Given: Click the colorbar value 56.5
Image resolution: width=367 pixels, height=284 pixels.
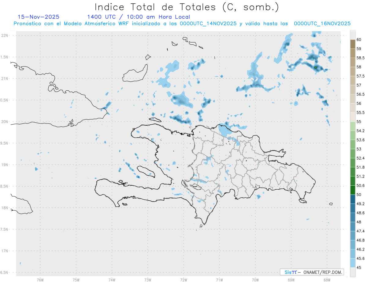Looking at the screenshot, I should click(x=361, y=94).
